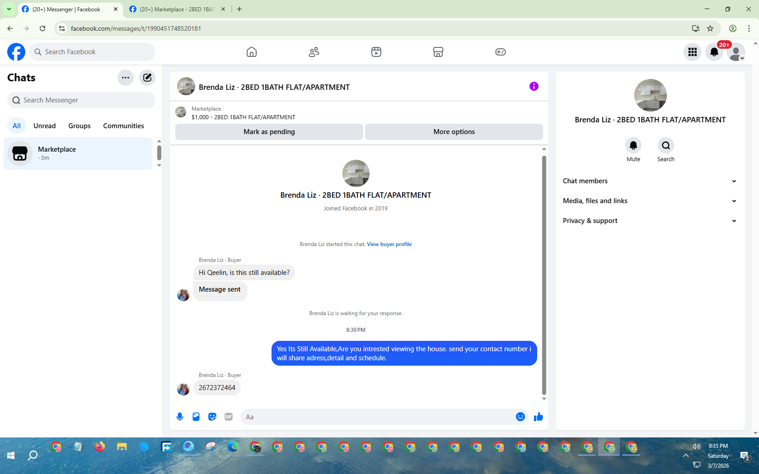Viewport: 759px width, 474px height.
Task: Open the browser tab search dropdown
Action: pyautogui.click(x=9, y=9)
